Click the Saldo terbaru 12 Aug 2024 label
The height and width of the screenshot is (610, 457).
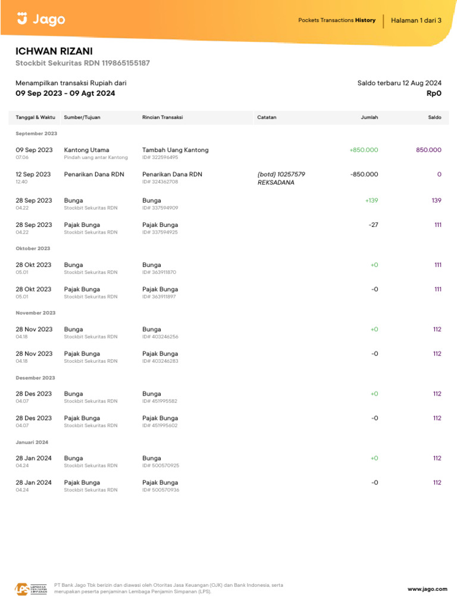pos(399,83)
